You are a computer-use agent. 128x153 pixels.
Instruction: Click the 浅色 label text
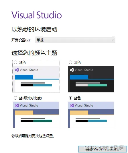tap(22, 63)
